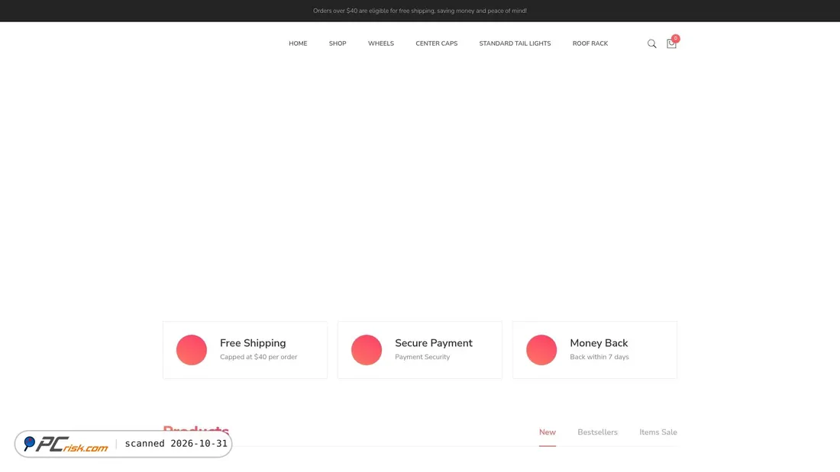Image resolution: width=840 pixels, height=472 pixels.
Task: Open STANDARD TAIL LIGHTS menu item
Action: (515, 43)
